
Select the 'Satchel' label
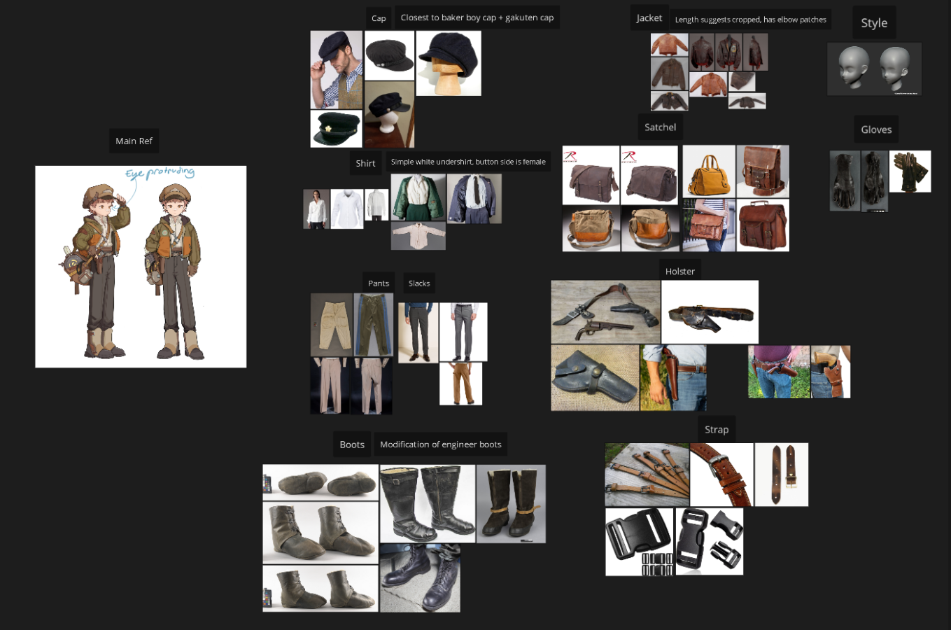(x=660, y=127)
